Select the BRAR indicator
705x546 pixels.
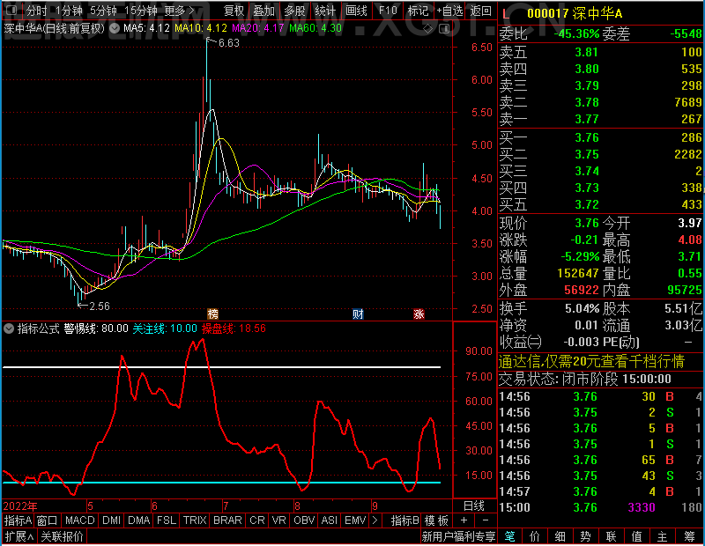click(227, 520)
